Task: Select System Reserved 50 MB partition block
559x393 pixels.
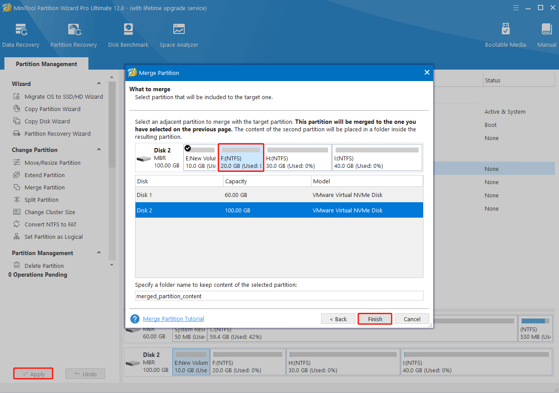Action: [190, 334]
